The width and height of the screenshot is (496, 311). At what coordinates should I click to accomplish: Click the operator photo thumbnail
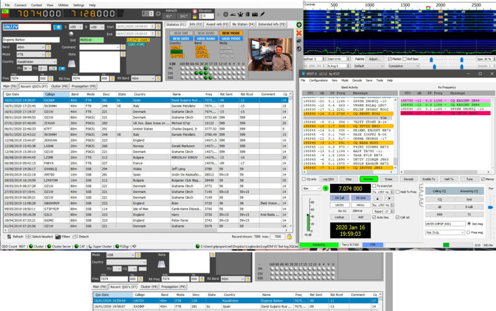tap(270, 54)
